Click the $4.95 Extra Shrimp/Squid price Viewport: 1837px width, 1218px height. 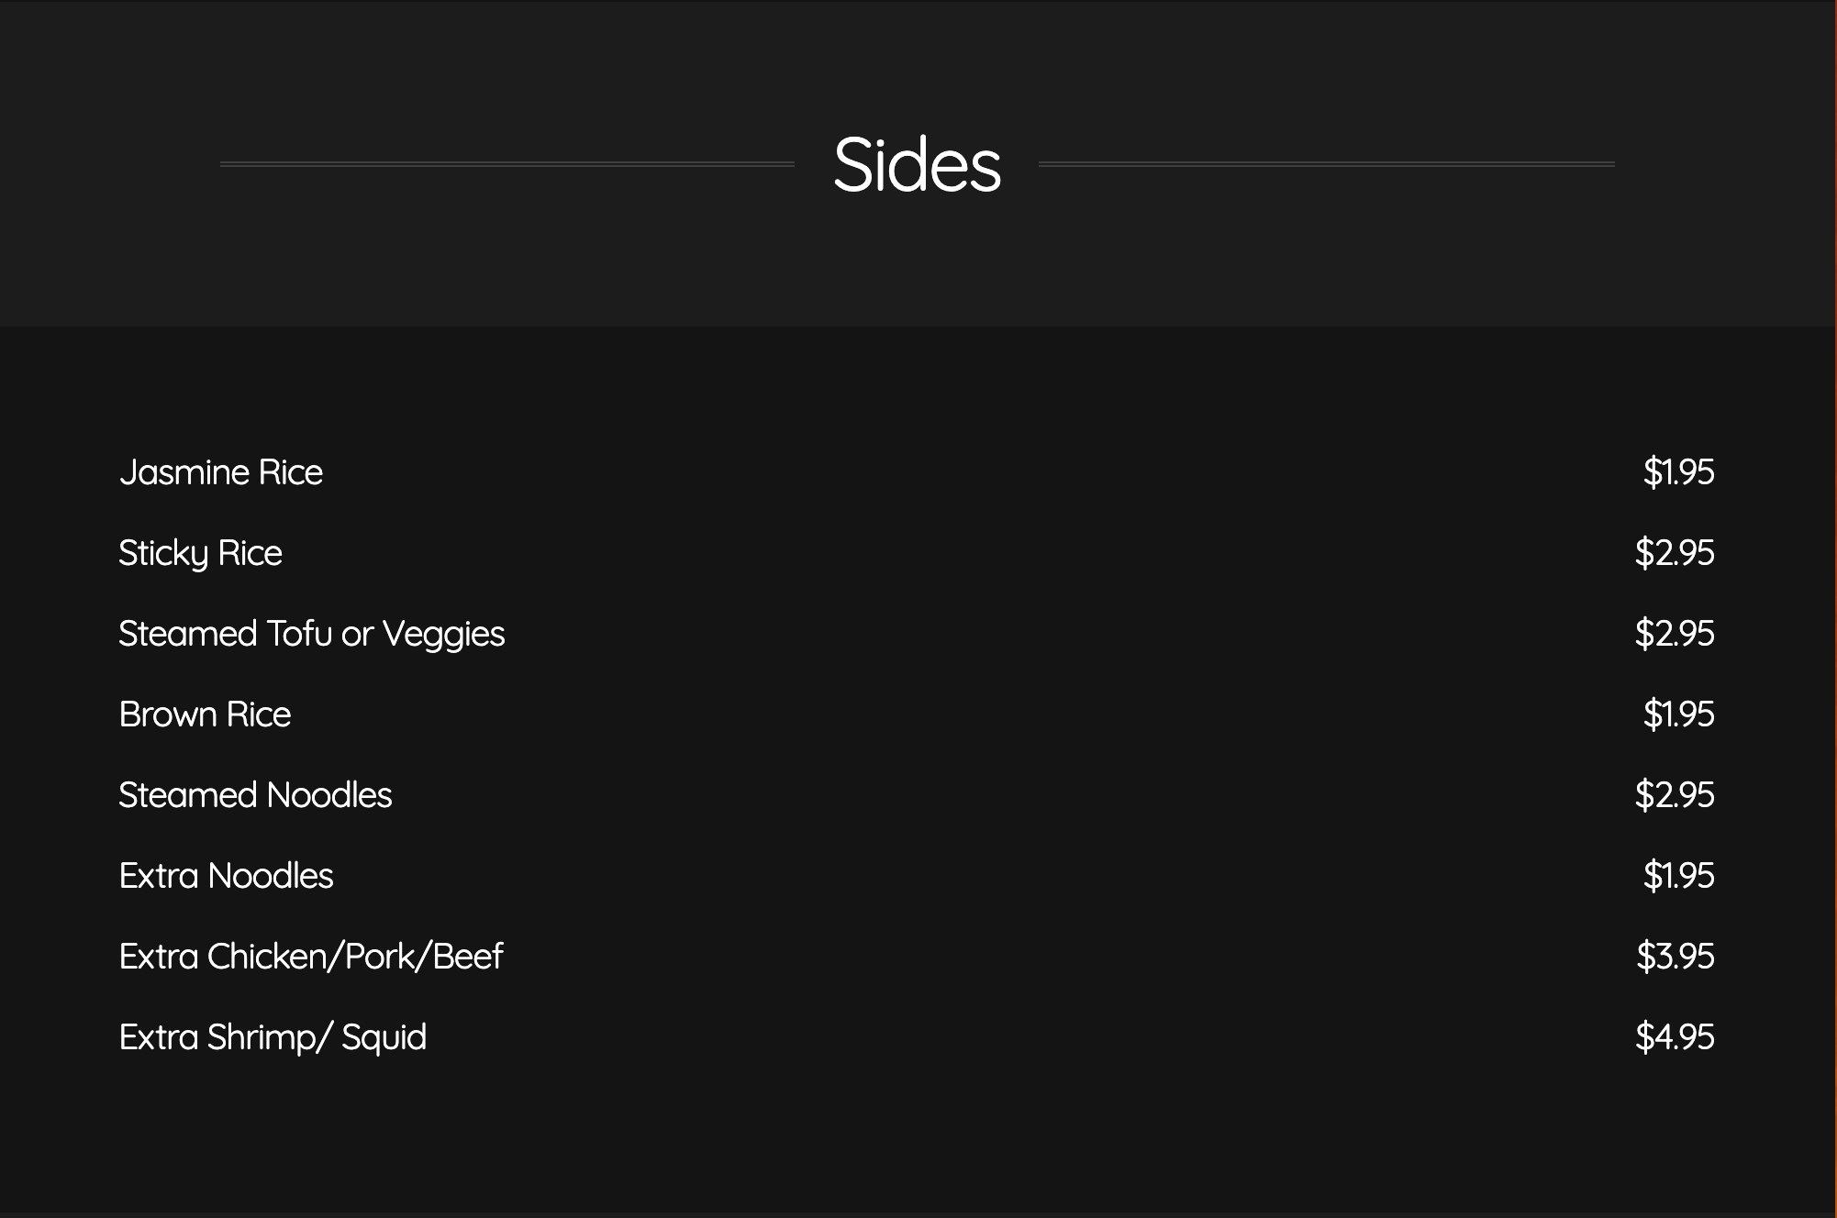(x=1674, y=1037)
